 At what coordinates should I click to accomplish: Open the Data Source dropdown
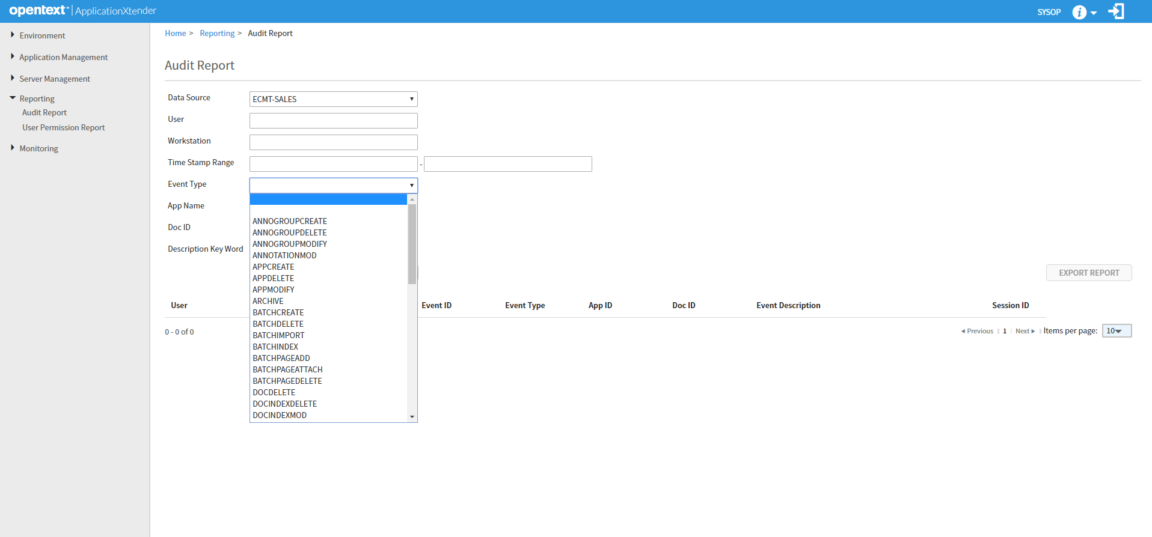coord(334,99)
